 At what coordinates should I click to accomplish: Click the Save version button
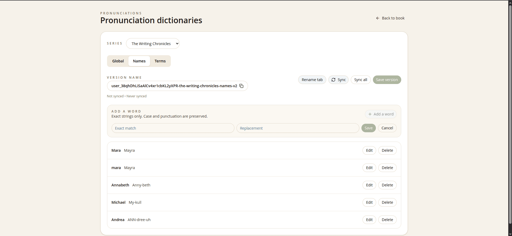[x=387, y=80]
